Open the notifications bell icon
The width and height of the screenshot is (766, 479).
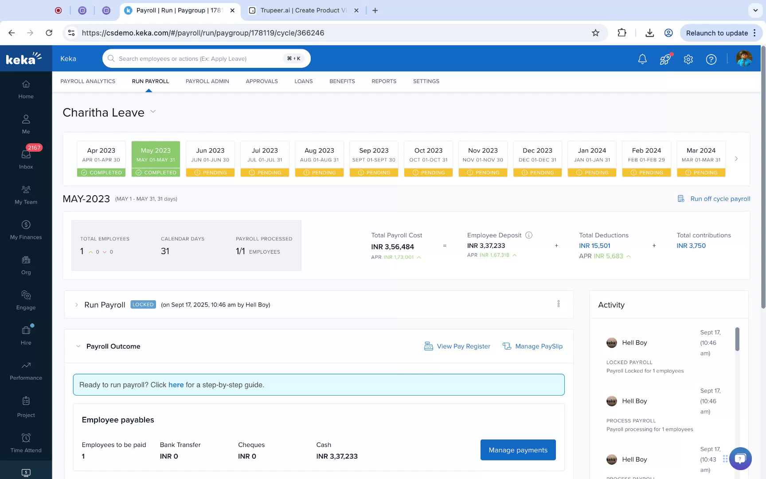642,59
